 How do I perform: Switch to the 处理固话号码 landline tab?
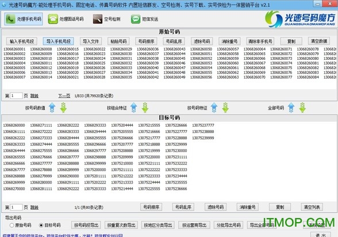pyautogui.click(x=66, y=19)
